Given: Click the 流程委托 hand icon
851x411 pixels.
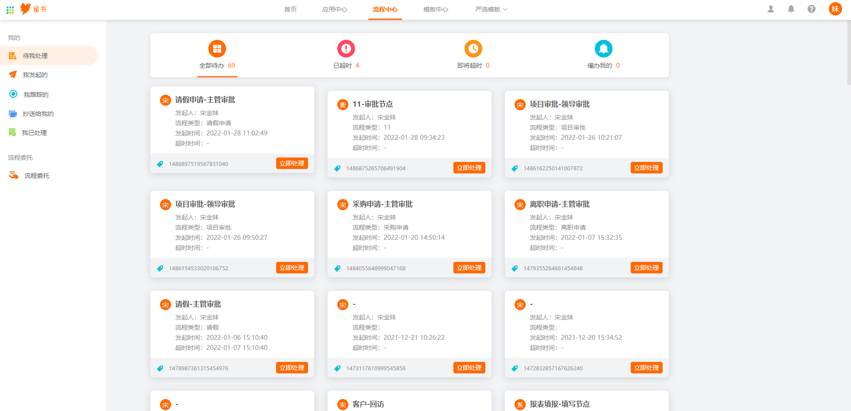Looking at the screenshot, I should [14, 175].
